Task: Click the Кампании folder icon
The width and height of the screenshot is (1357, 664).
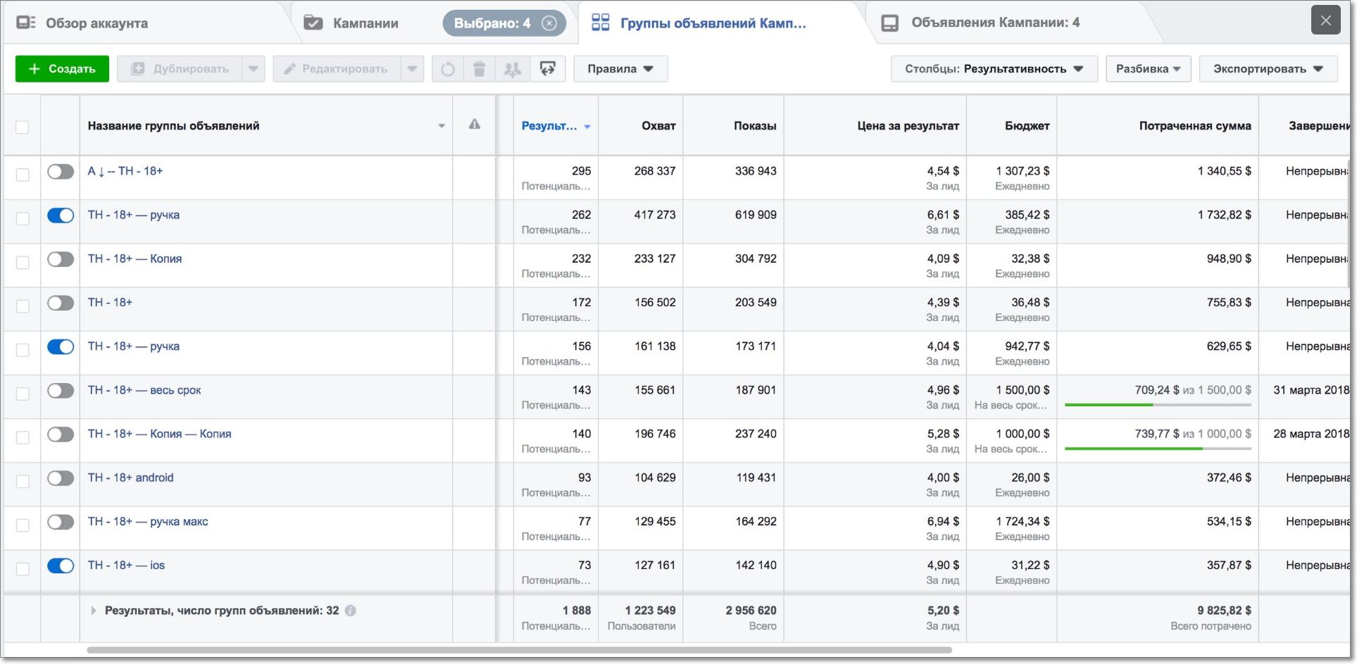Action: [313, 23]
